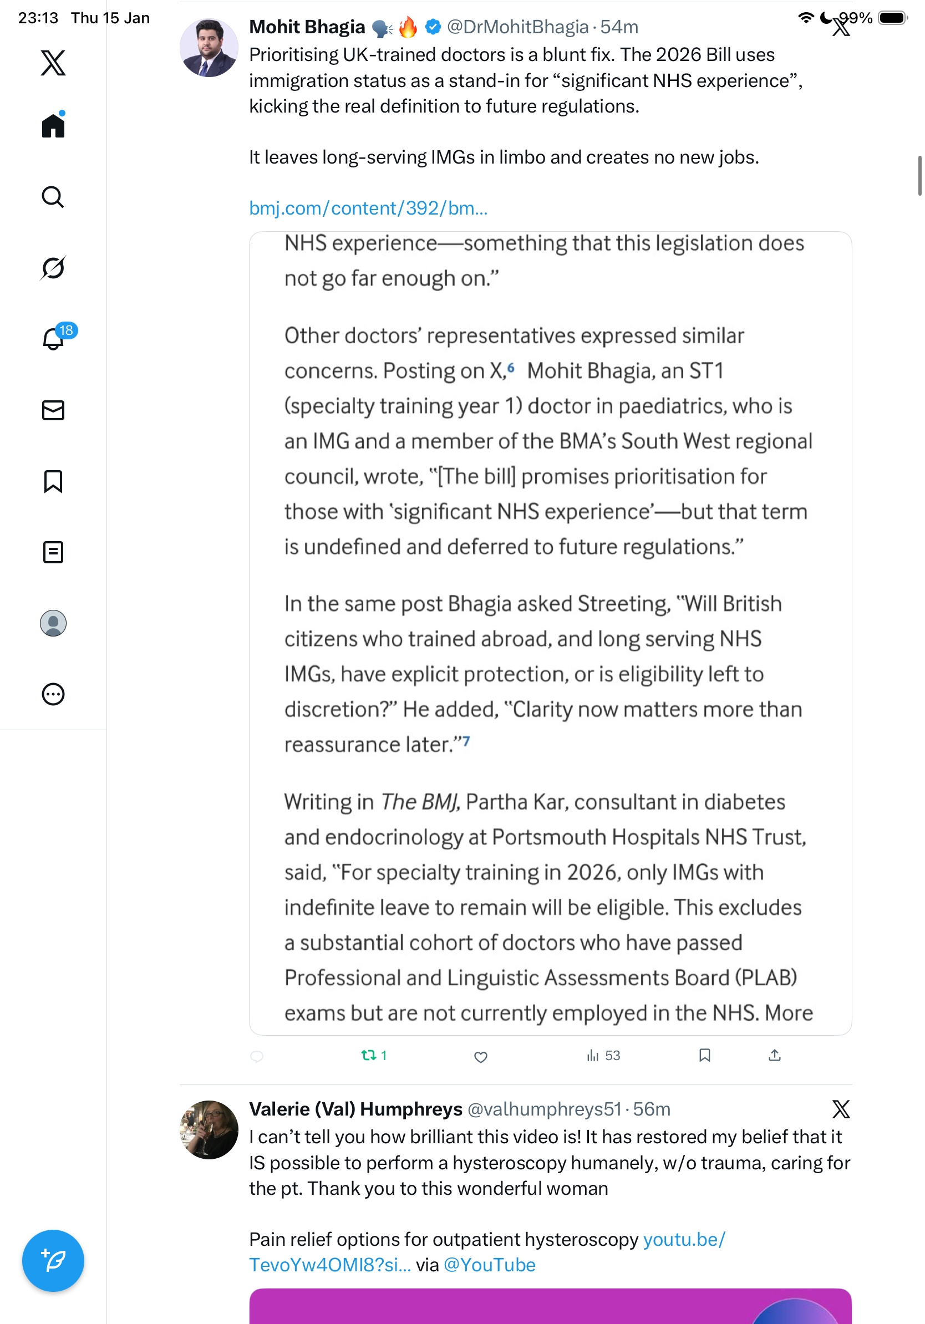Screen dimensions: 925x1324
Task: Open the Profile avatar icon
Action: click(x=53, y=623)
